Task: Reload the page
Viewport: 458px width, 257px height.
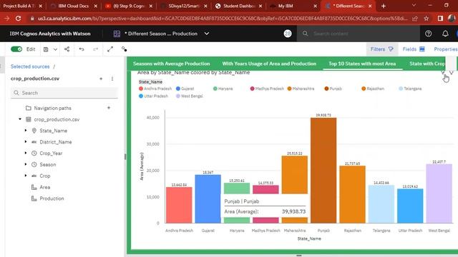Action: pos(18,19)
